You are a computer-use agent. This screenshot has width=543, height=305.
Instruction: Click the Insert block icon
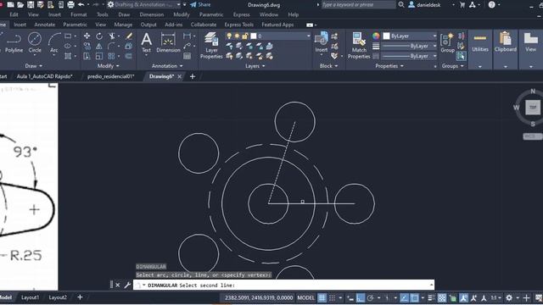[x=322, y=42]
